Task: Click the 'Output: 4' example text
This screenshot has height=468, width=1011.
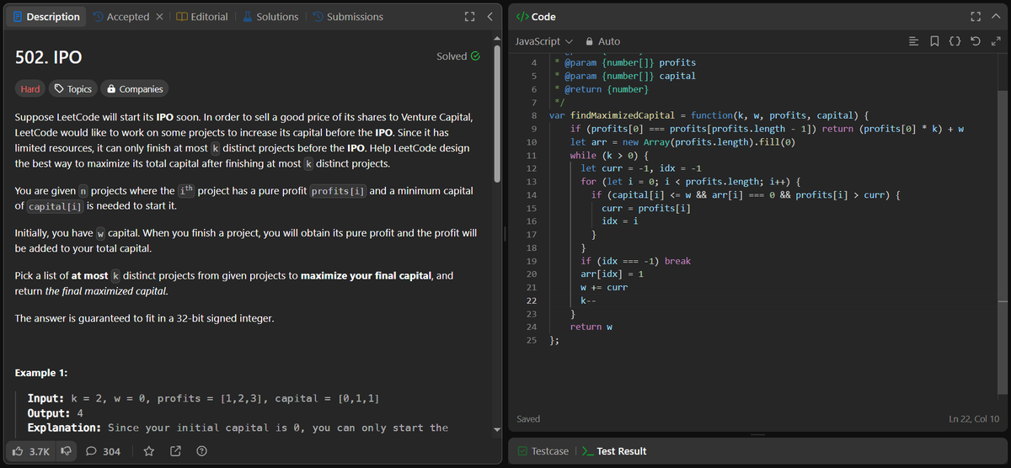Action: coord(55,413)
